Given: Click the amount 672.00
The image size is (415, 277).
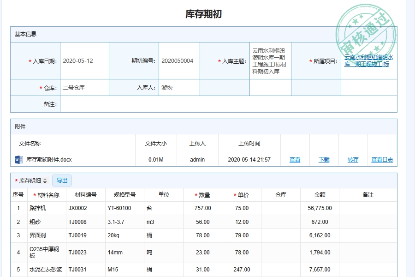Looking at the screenshot, I should pos(320,222).
